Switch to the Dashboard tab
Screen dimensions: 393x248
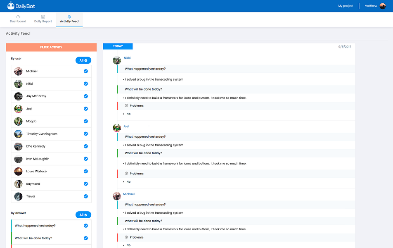(x=18, y=19)
